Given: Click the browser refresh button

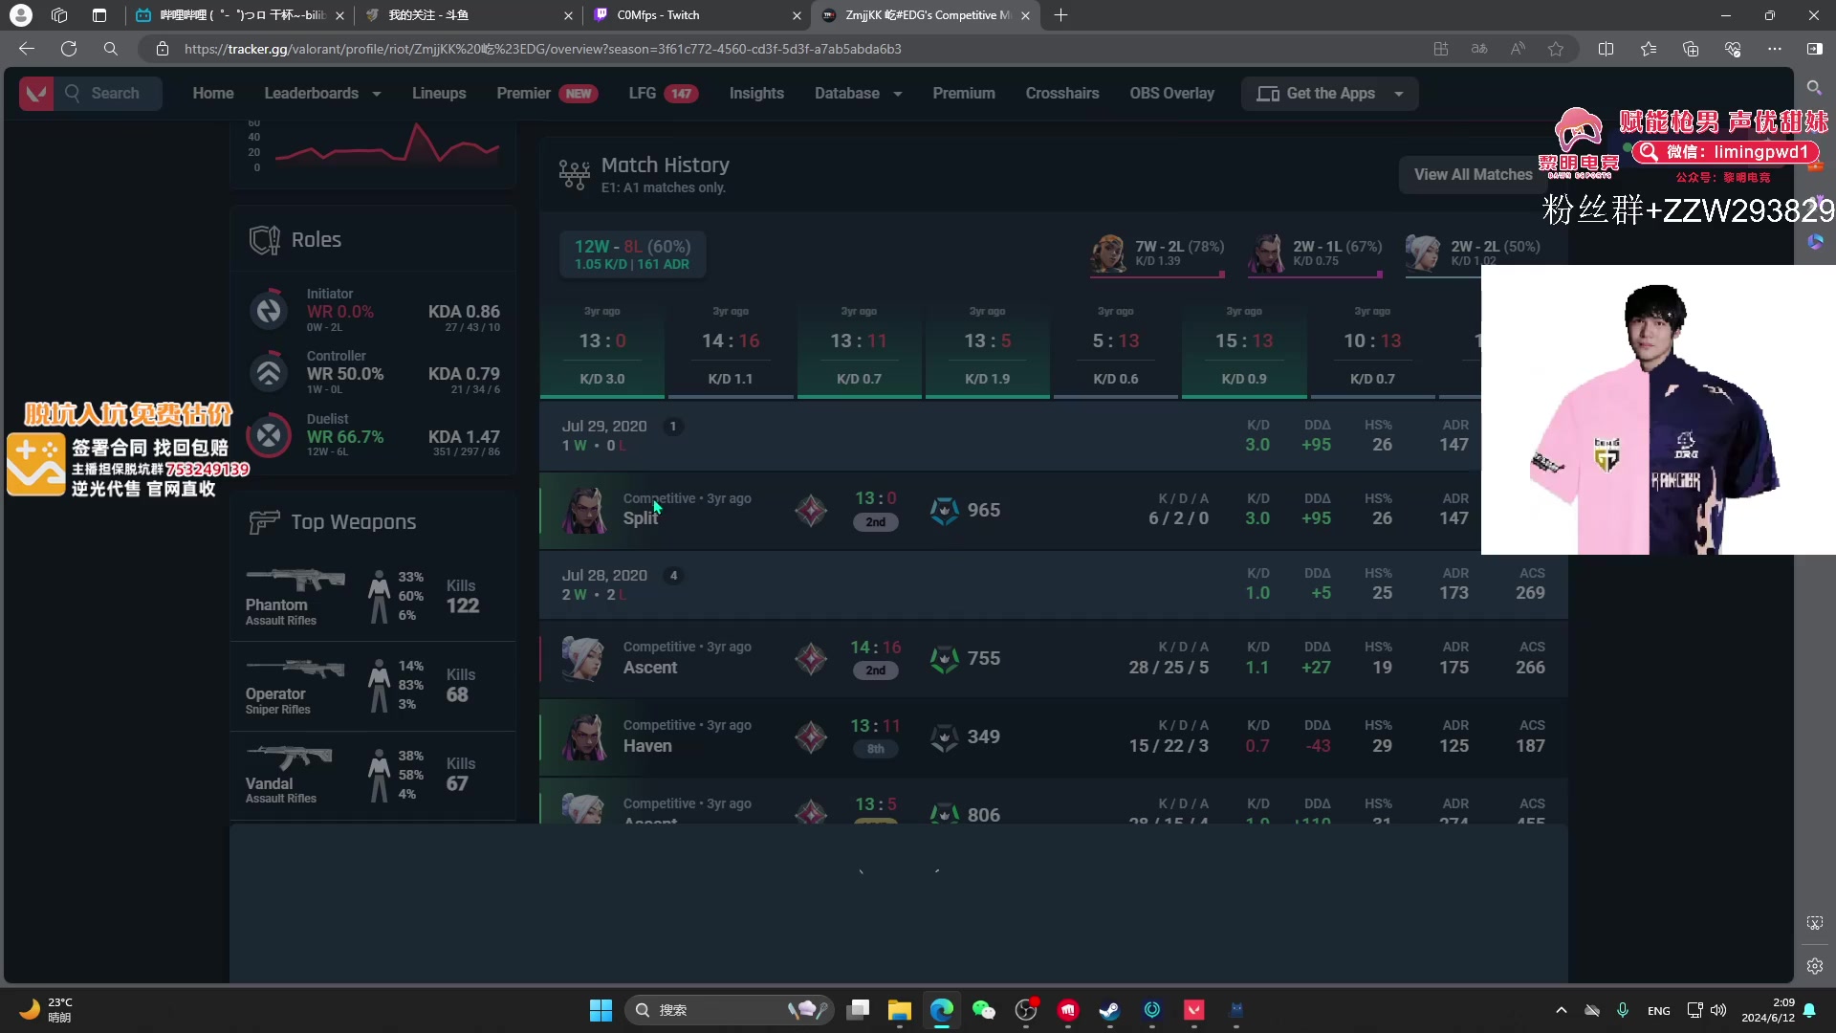Looking at the screenshot, I should click(69, 49).
